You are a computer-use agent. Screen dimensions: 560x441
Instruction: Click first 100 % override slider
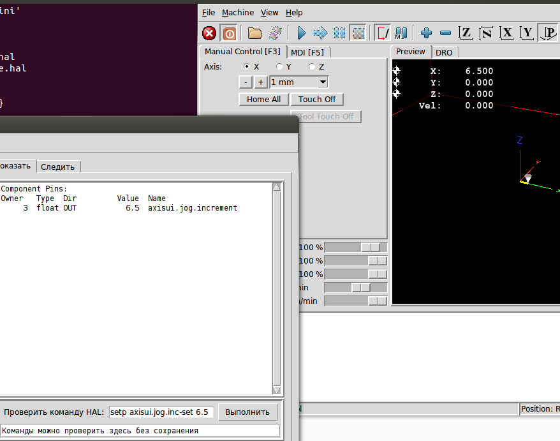point(355,247)
